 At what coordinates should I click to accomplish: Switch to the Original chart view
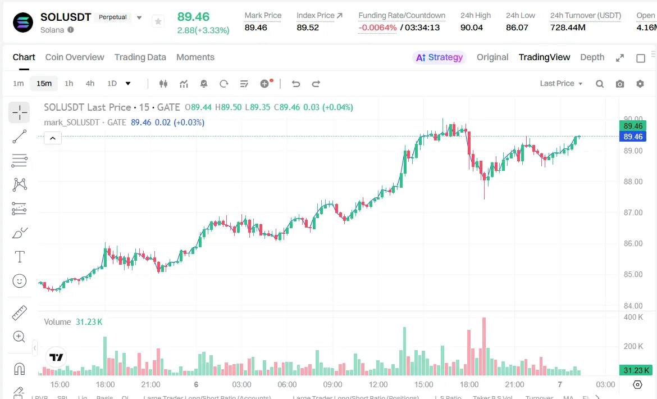(492, 57)
